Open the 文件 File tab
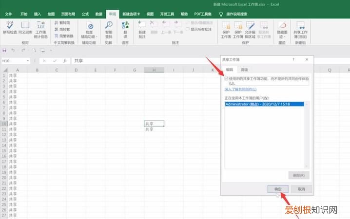The image size is (350, 219). click(8, 14)
